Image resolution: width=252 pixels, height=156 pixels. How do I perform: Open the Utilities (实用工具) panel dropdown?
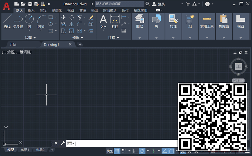tap(207, 38)
